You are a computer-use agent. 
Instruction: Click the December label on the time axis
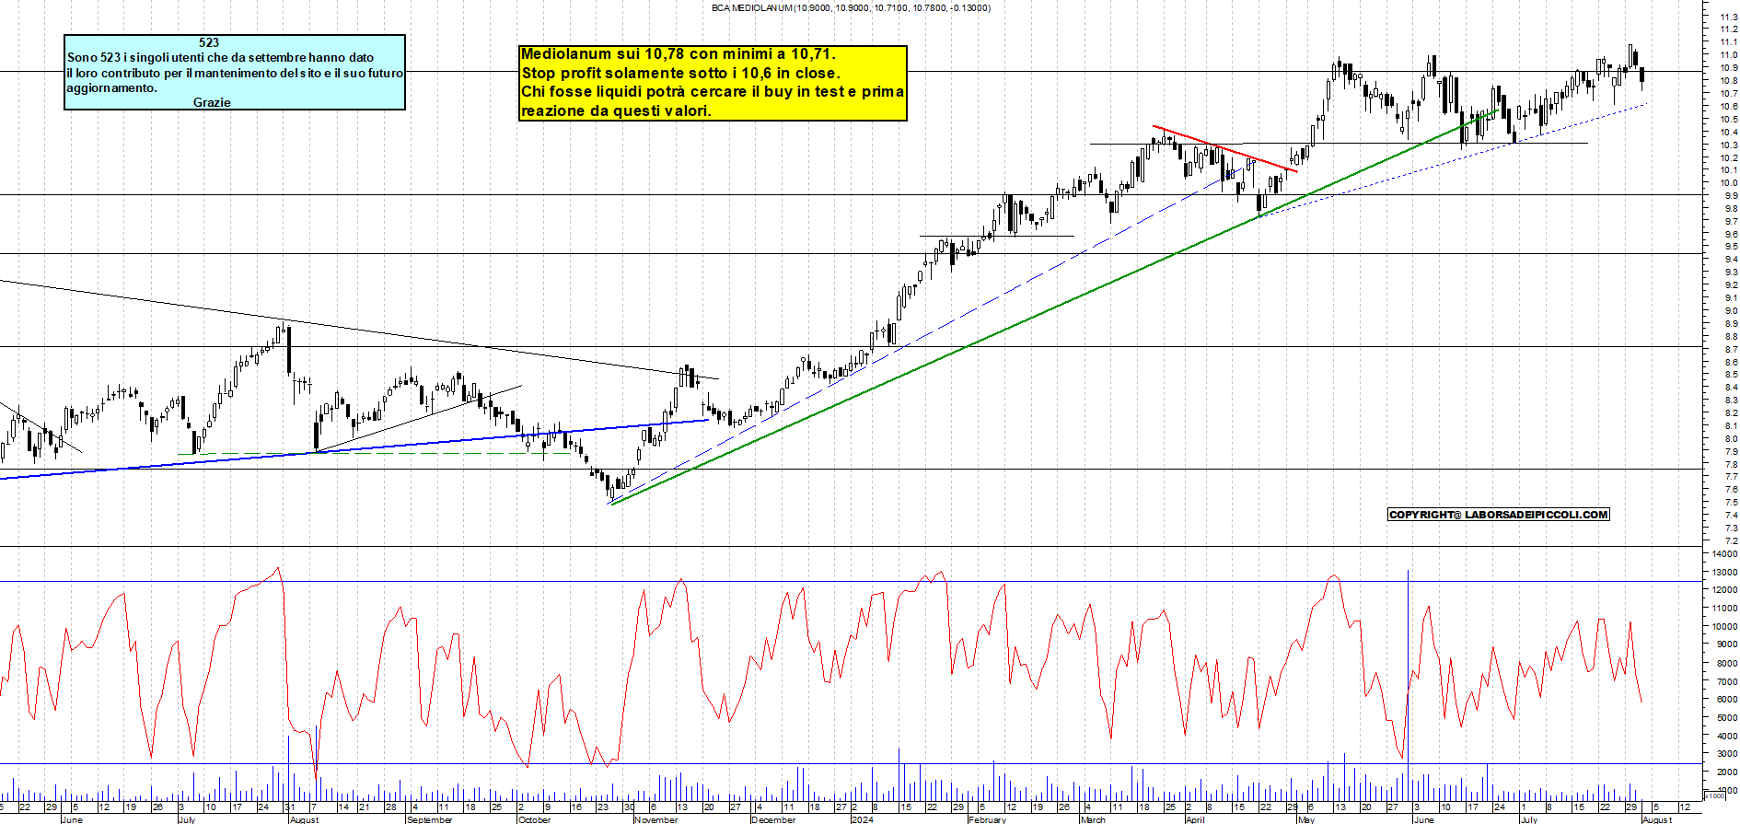[773, 819]
